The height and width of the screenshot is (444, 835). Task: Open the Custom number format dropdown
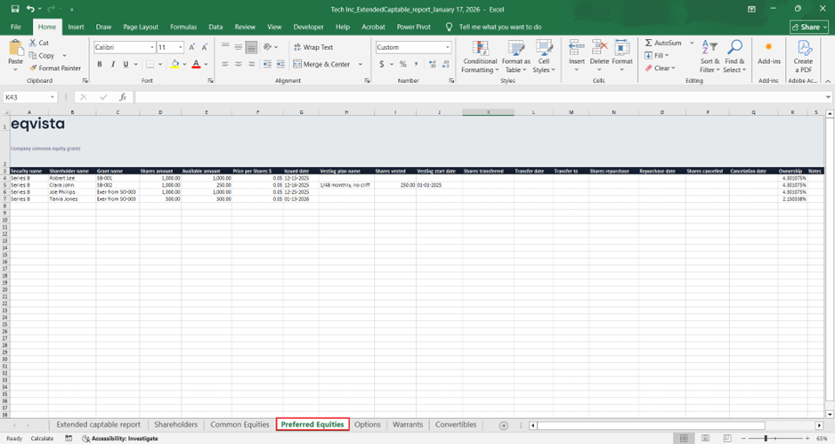click(448, 47)
